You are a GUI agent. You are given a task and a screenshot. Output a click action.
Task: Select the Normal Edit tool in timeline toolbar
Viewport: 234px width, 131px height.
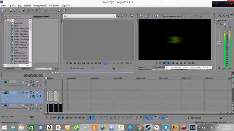tap(90, 118)
